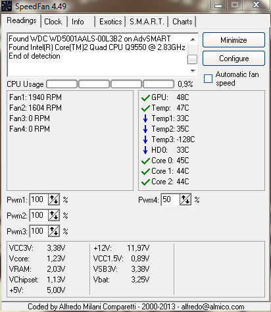Click the Pwm1 spinner arrows
271x312 pixels.
click(x=54, y=199)
